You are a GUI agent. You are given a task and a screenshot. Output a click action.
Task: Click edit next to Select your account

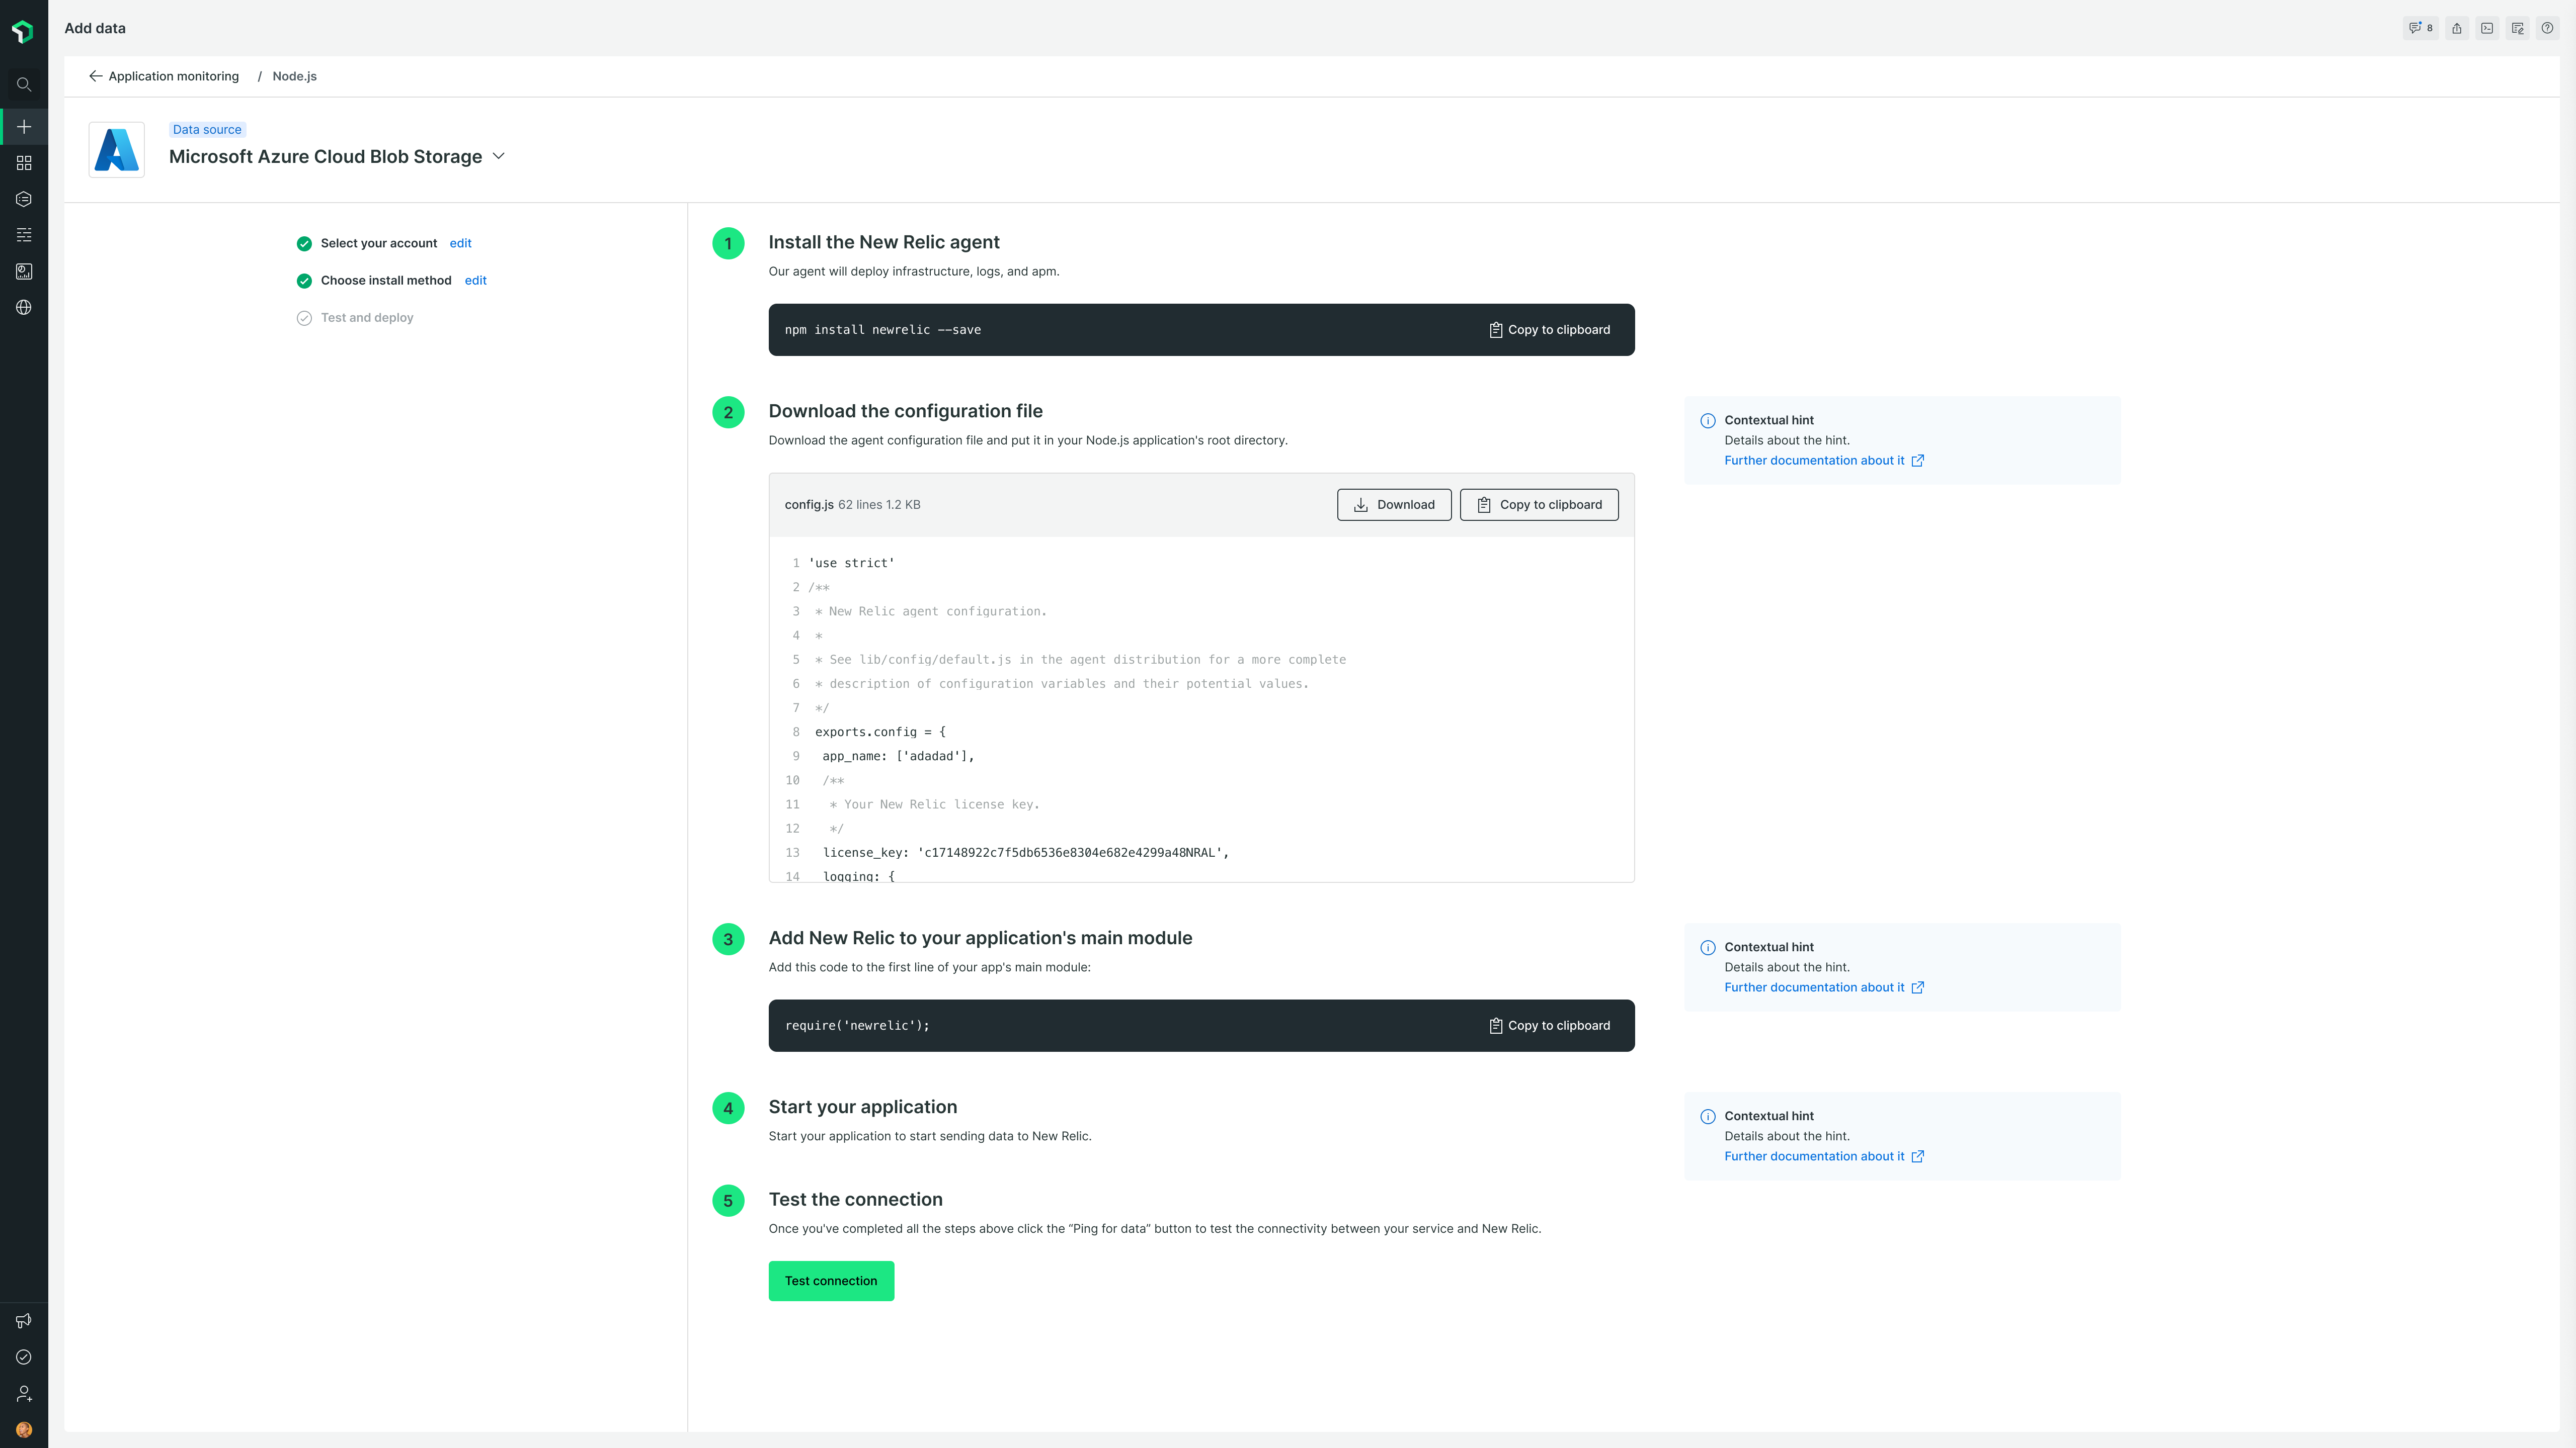(x=460, y=243)
